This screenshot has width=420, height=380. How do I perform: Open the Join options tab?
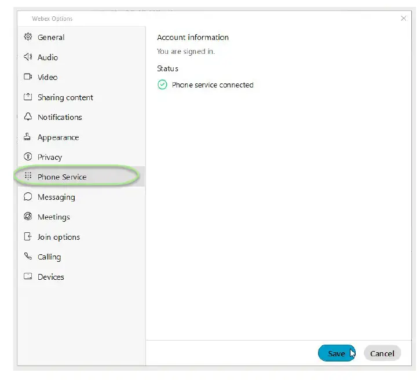[82, 237]
